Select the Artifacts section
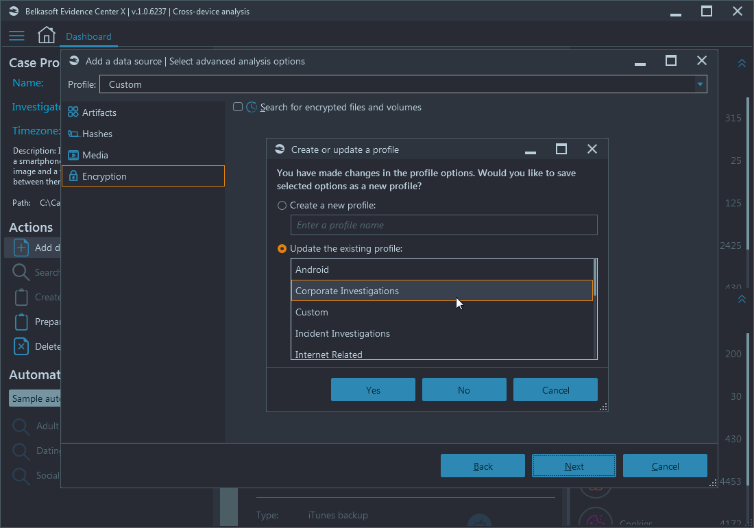Image resolution: width=754 pixels, height=528 pixels. [143, 112]
